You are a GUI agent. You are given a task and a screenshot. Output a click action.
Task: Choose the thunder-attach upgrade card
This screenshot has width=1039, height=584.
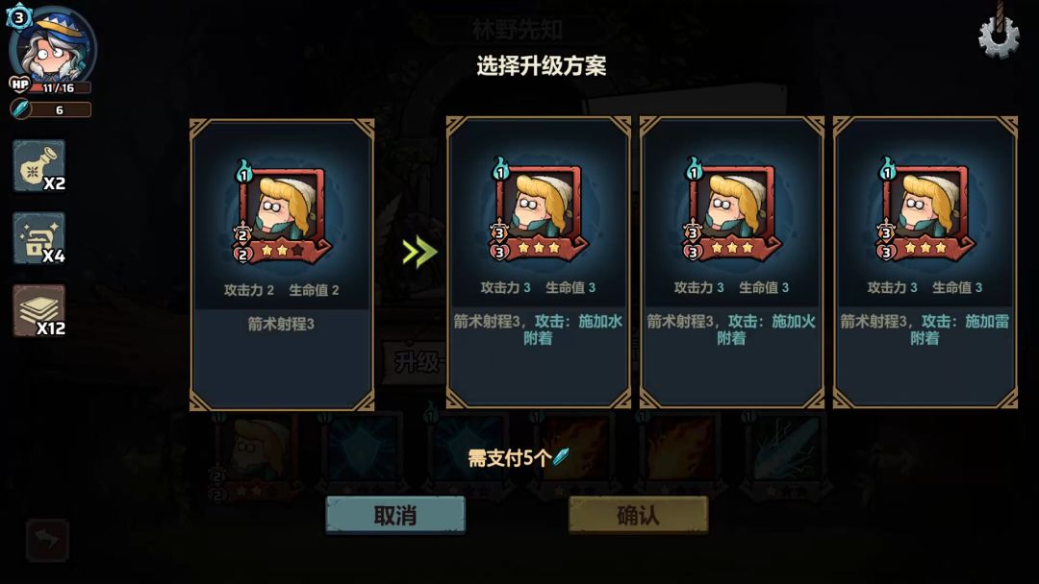[925, 262]
